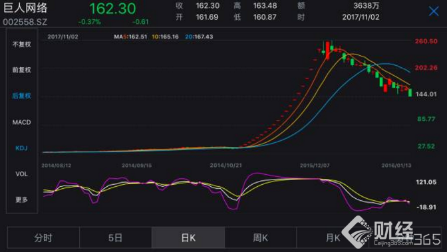Screen dimensions: 447x252
Task: Click stock name 巨人网络
Action: point(25,8)
